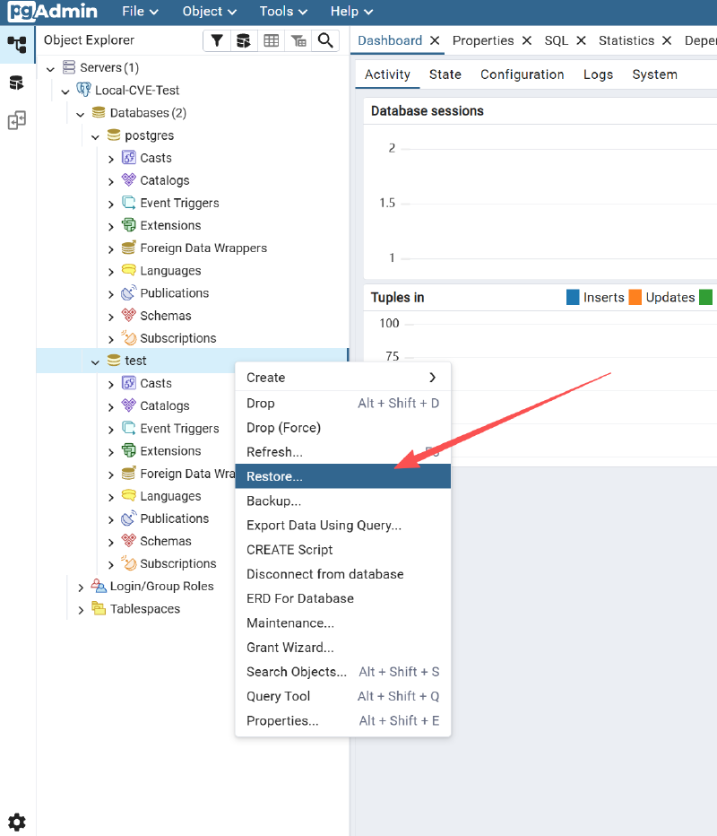Select Query Tool in context menu
The height and width of the screenshot is (836, 717).
click(343, 696)
